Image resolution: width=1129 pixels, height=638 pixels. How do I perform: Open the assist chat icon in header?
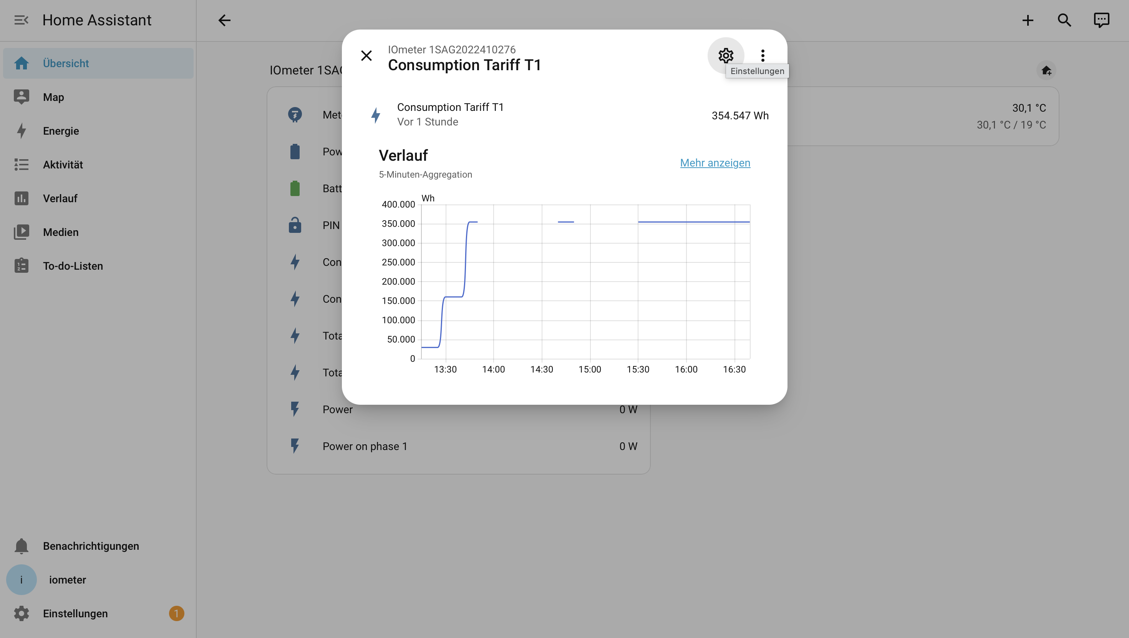[1101, 20]
